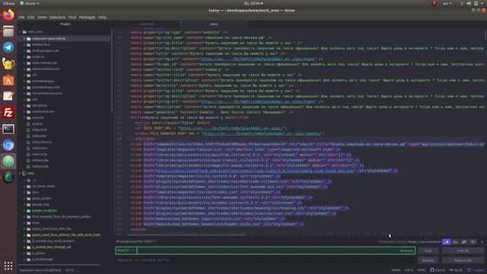Expand the landing-page folder

click(25, 51)
